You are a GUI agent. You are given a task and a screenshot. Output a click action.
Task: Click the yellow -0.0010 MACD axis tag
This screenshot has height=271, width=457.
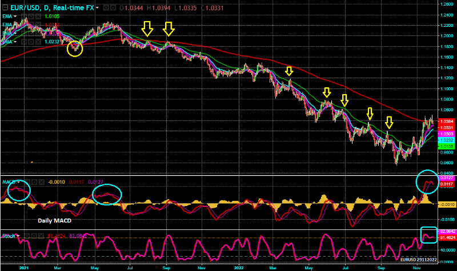(x=446, y=205)
